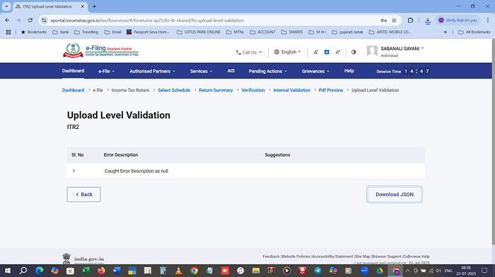This screenshot has width=495, height=277.
Task: Open Excel from taskbar
Action: (86, 271)
